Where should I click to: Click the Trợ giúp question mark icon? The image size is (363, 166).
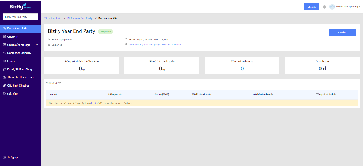(x=4, y=157)
